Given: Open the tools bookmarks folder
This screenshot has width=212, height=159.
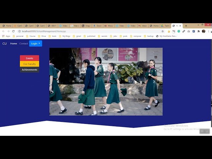Looking at the screenshot, I should click(x=52, y=36).
